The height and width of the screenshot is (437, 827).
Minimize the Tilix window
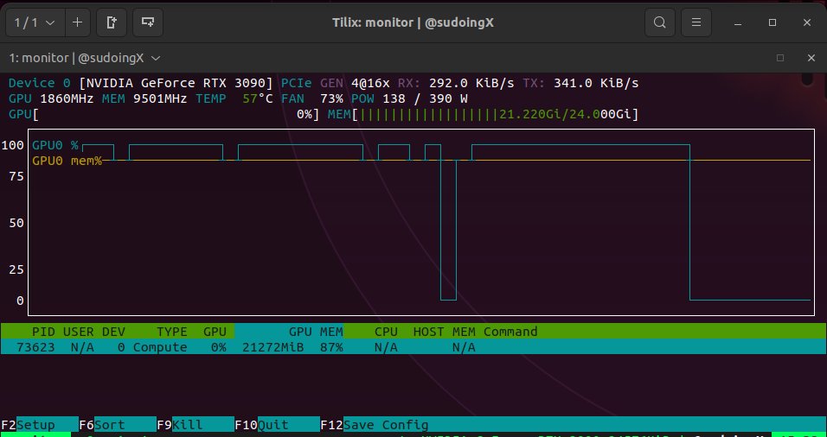click(x=739, y=22)
